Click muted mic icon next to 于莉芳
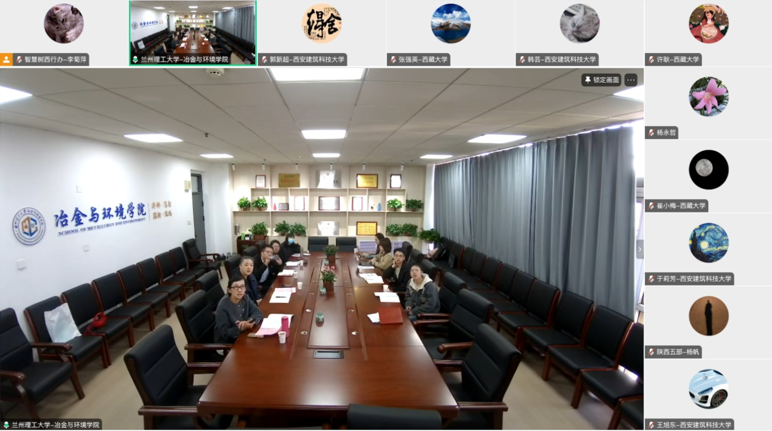Viewport: 772px width, 431px height. tap(651, 279)
